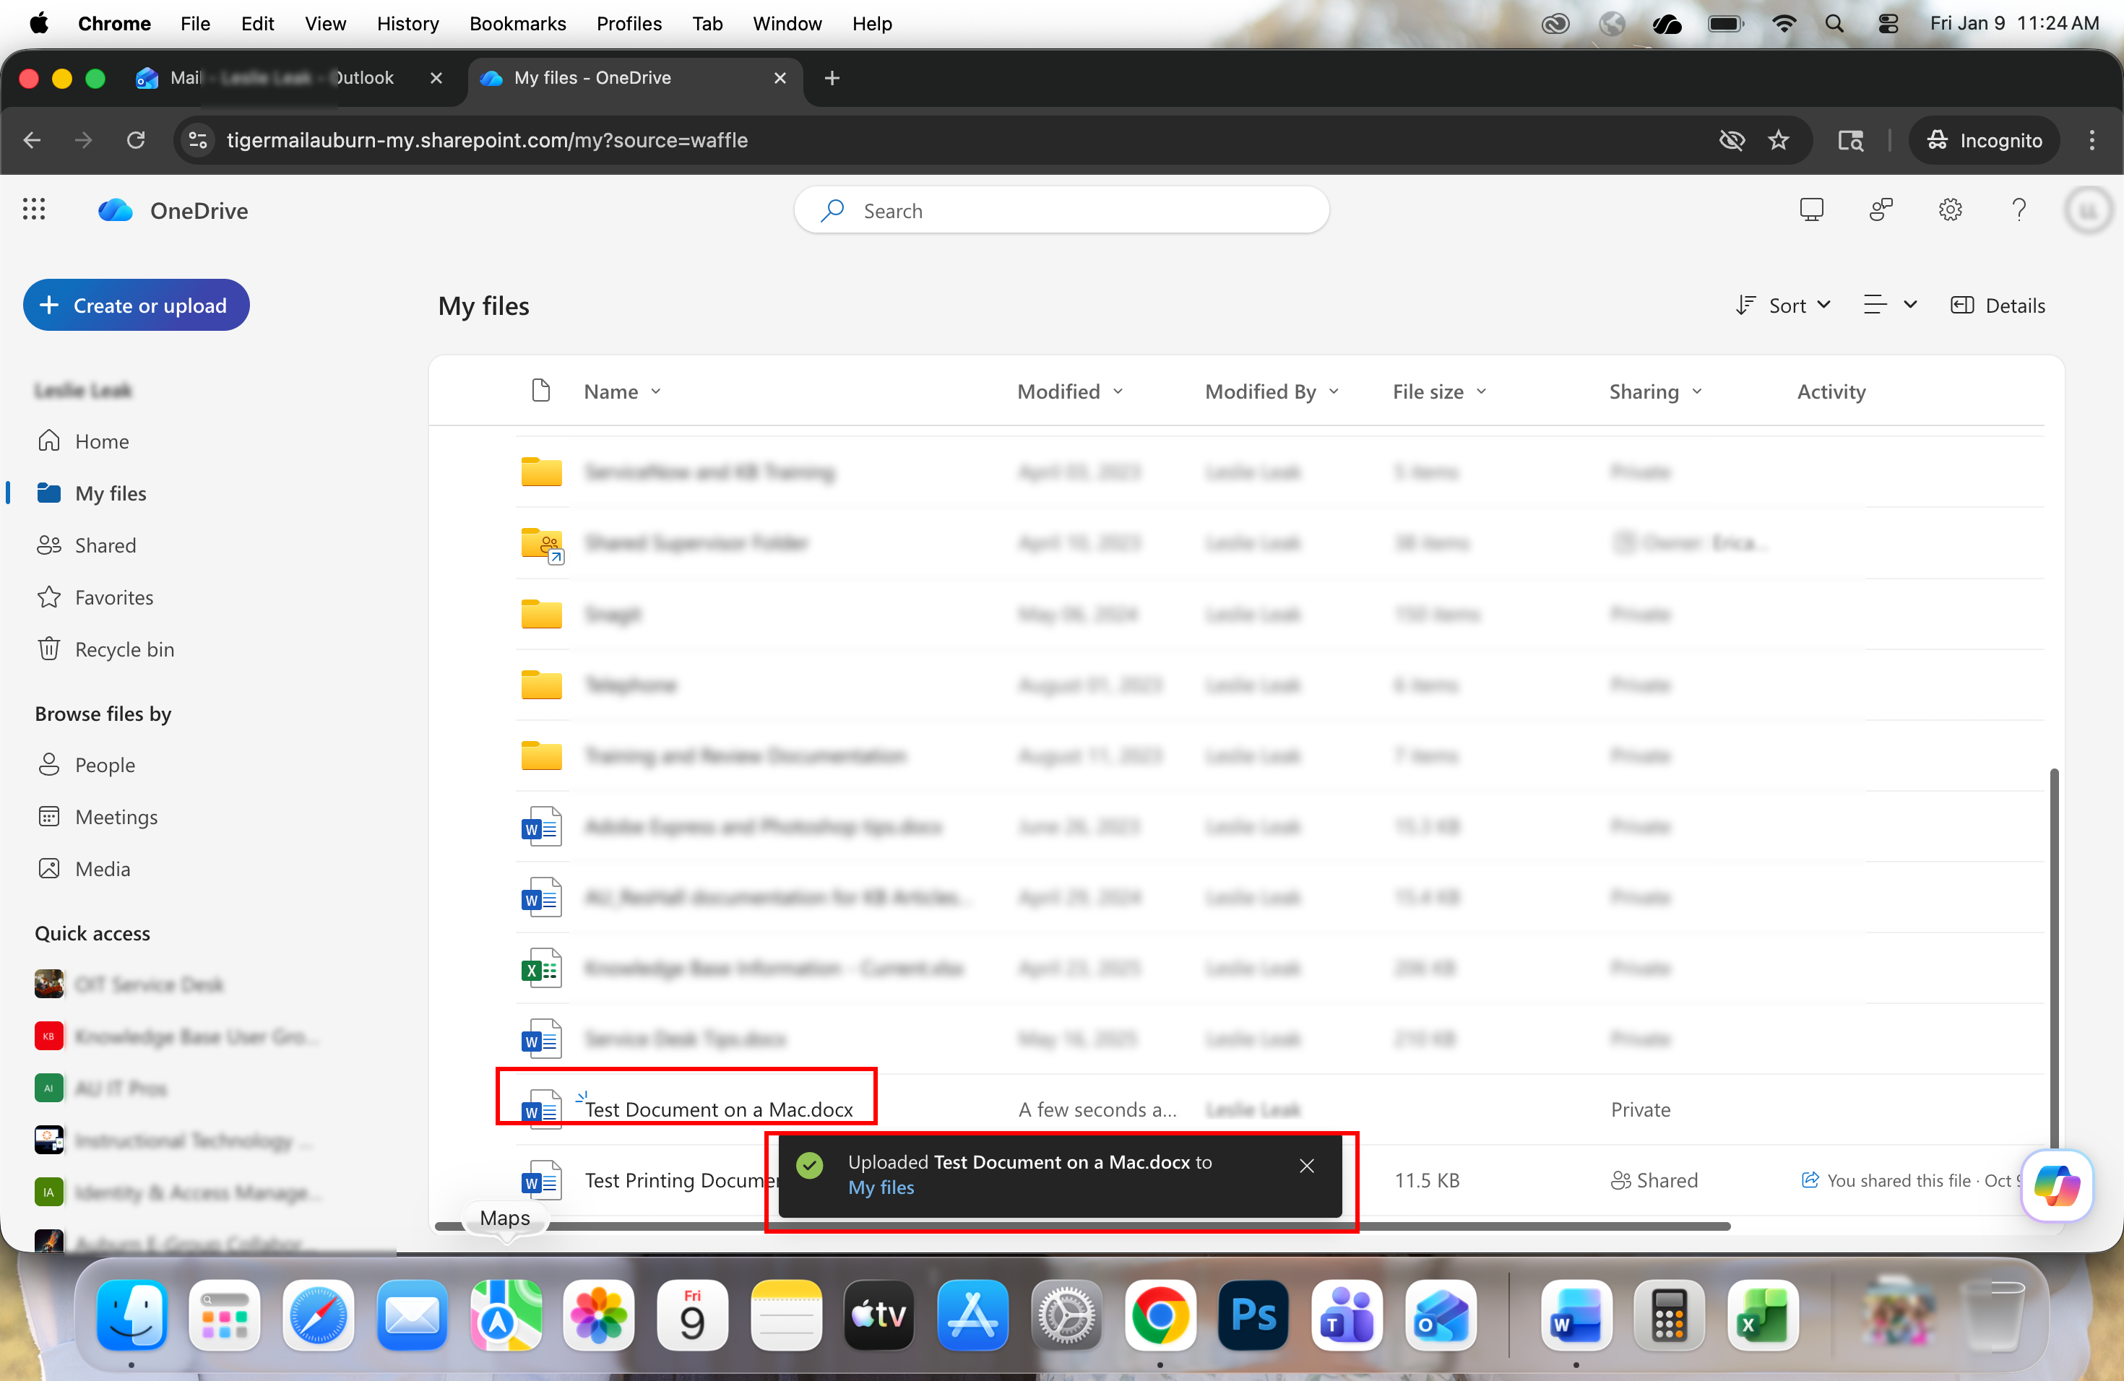Open the Microsoft 365 app launcher waffle icon
The height and width of the screenshot is (1381, 2124).
(33, 209)
